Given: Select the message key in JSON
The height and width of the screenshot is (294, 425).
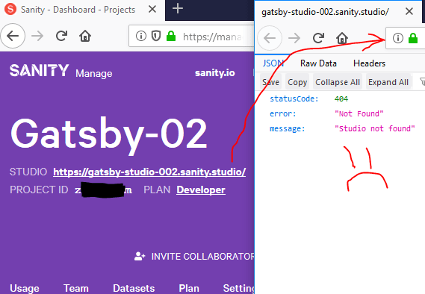Looking at the screenshot, I should [288, 128].
